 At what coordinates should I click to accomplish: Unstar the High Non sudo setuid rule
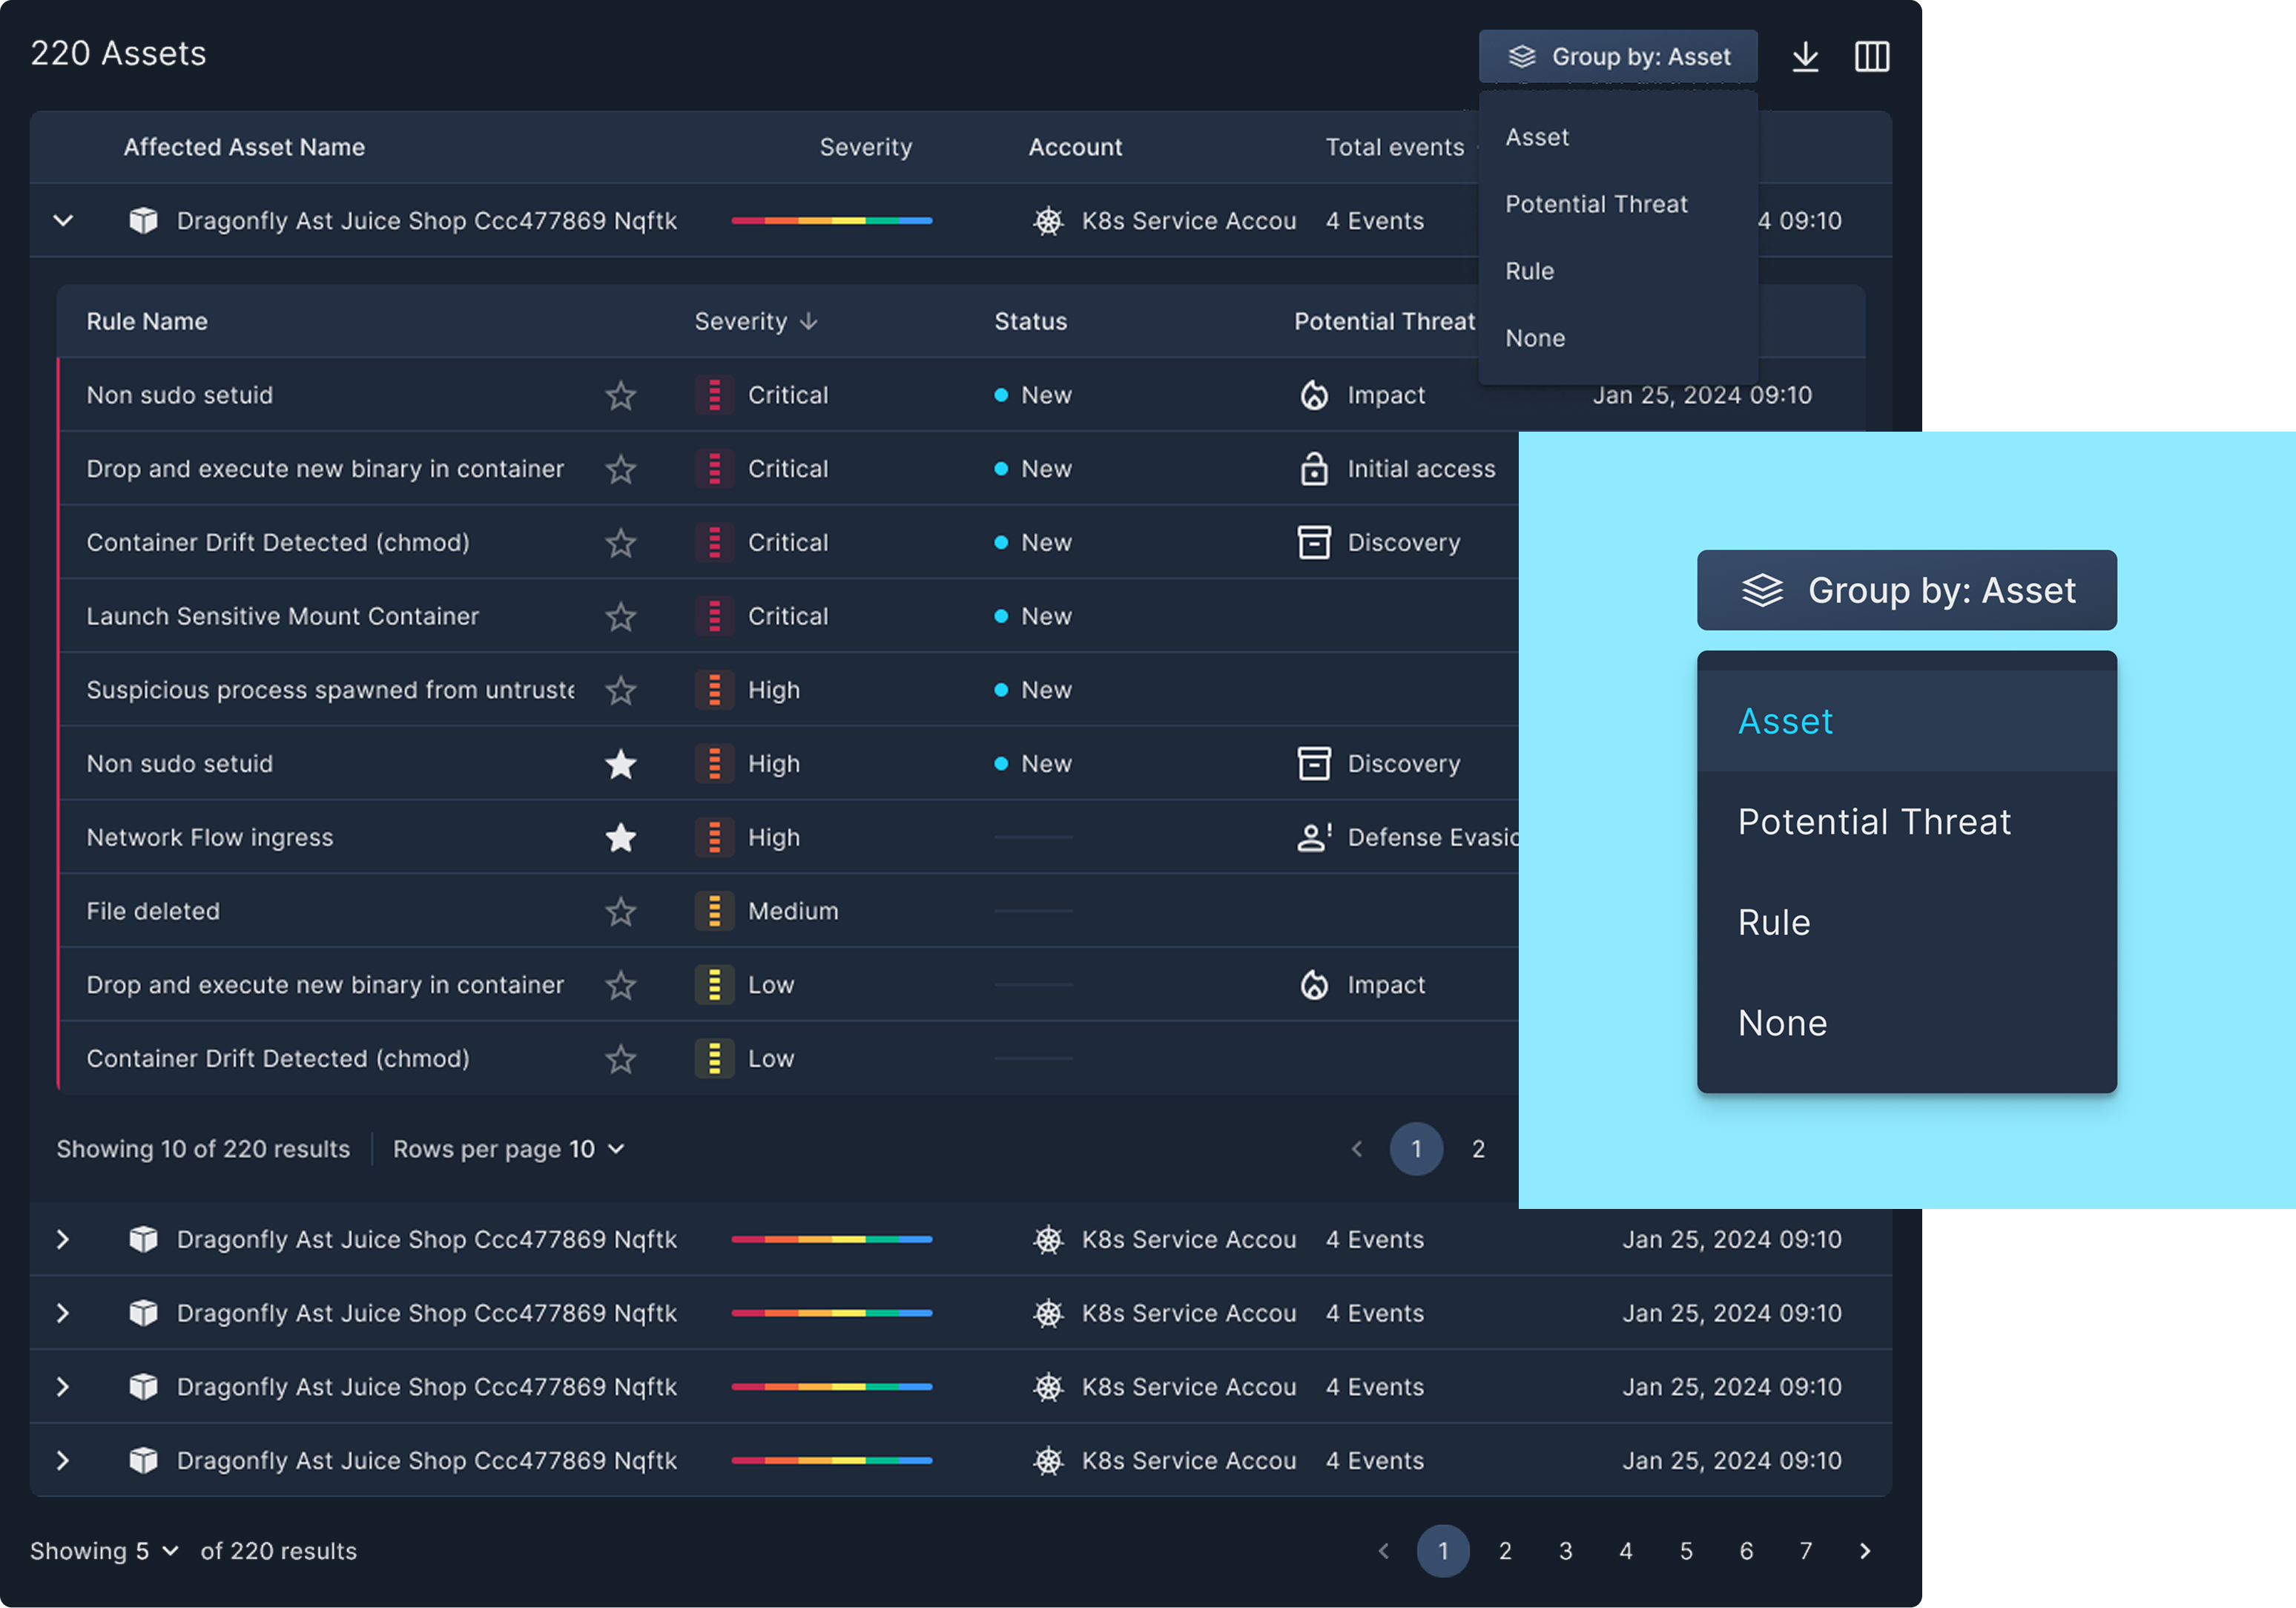[x=621, y=763]
